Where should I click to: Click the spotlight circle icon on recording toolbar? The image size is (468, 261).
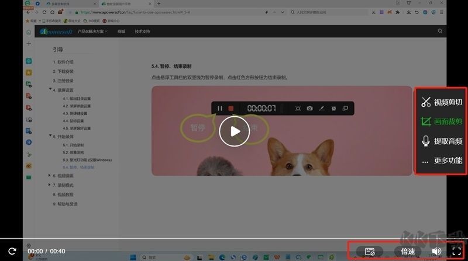[x=298, y=109]
